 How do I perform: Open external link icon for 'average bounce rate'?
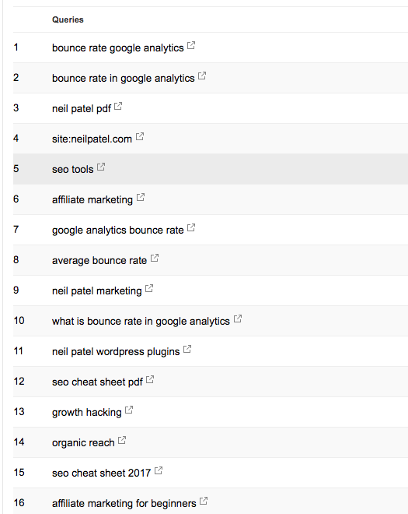[x=155, y=259]
